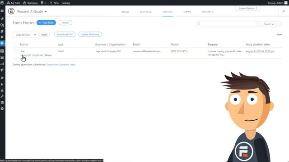
Task: Open the Marketing megaphone sidebar icon
Action: 2,70
